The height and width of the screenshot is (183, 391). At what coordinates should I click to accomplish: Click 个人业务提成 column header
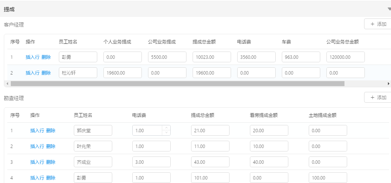117,42
